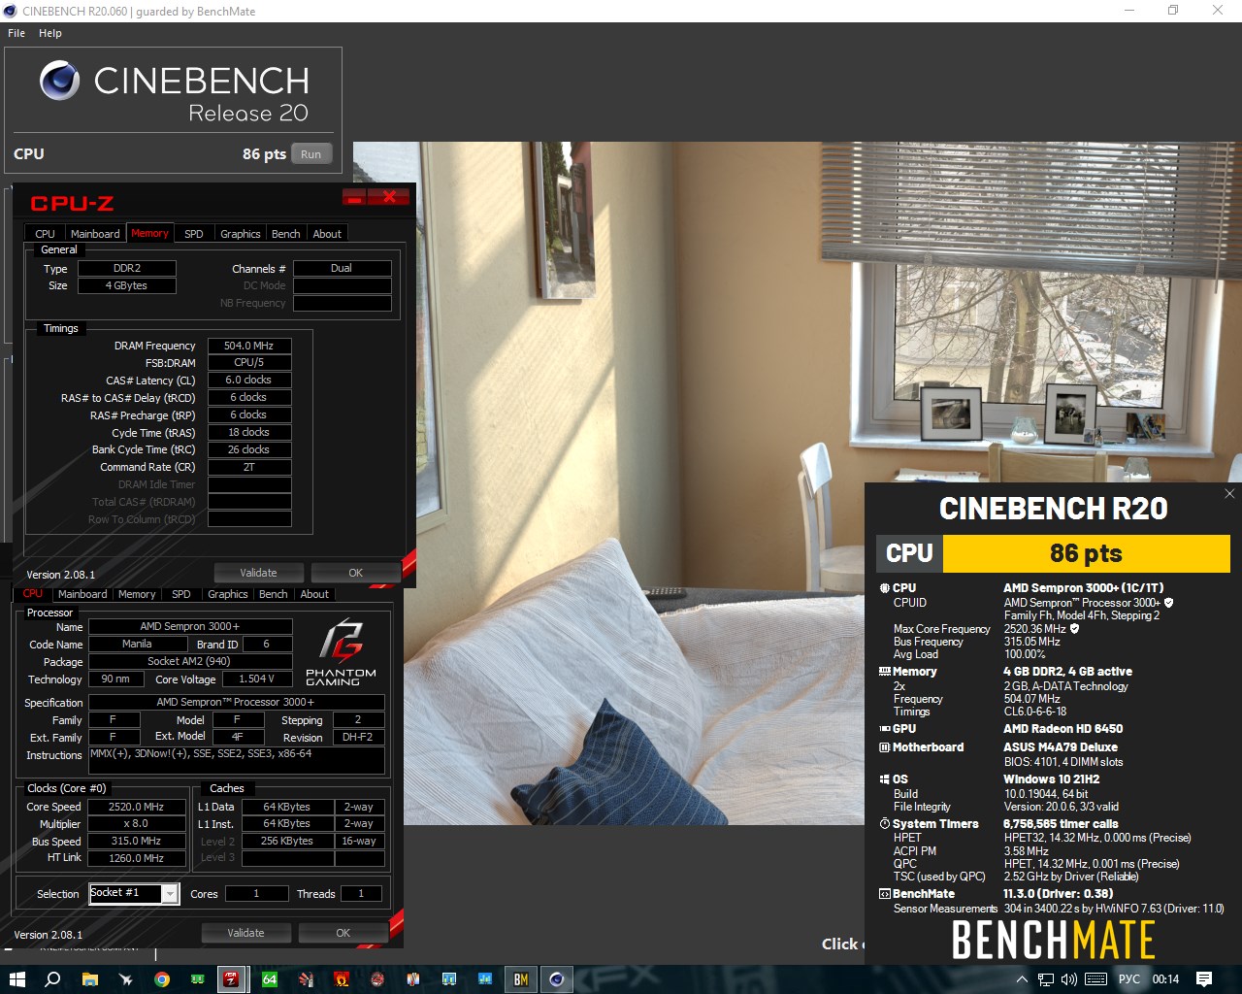Open File Explorer from the taskbar
Screen dimensions: 1242x994
point(89,979)
